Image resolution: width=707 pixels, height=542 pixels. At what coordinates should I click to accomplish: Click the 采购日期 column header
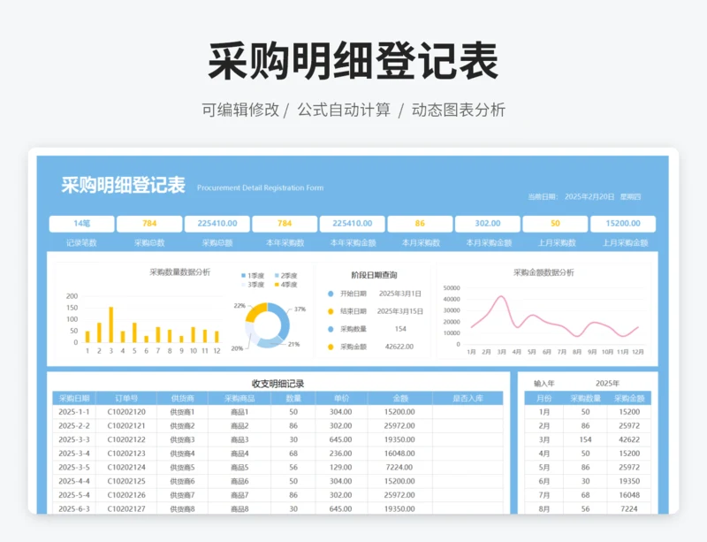point(74,399)
